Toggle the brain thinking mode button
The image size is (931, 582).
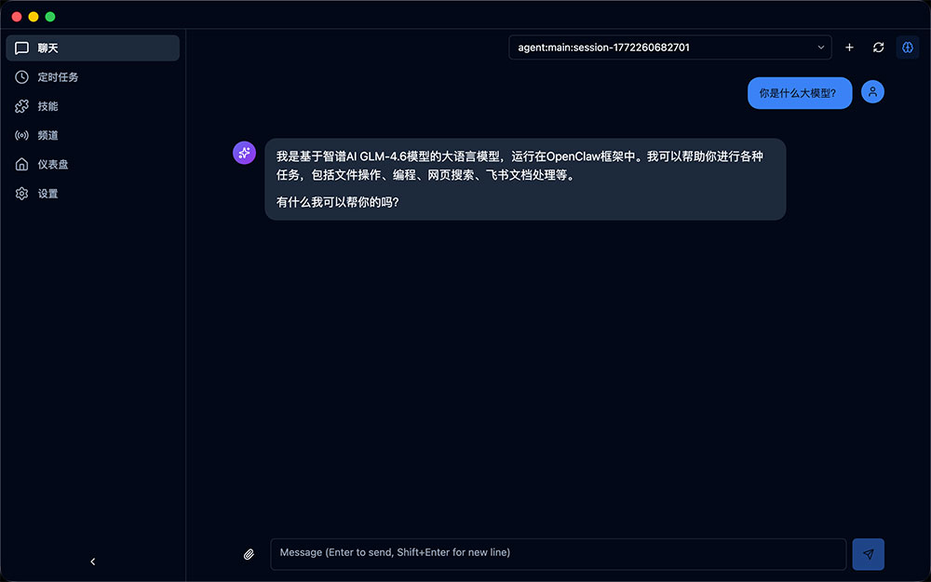(x=908, y=47)
